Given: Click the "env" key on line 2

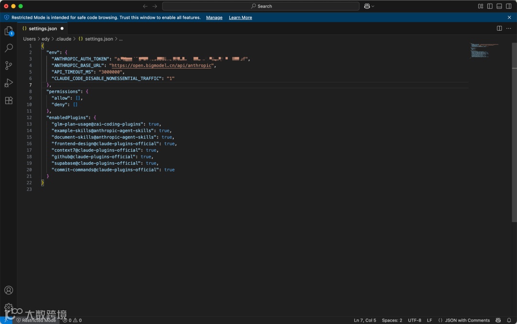Looking at the screenshot, I should click(x=53, y=53).
